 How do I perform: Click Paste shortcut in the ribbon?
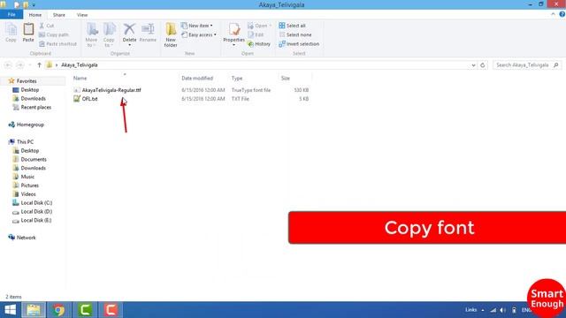(x=57, y=43)
